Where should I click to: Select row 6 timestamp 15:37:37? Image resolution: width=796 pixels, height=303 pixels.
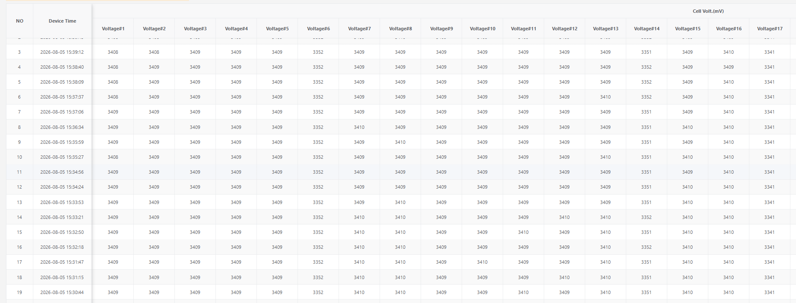tap(62, 97)
